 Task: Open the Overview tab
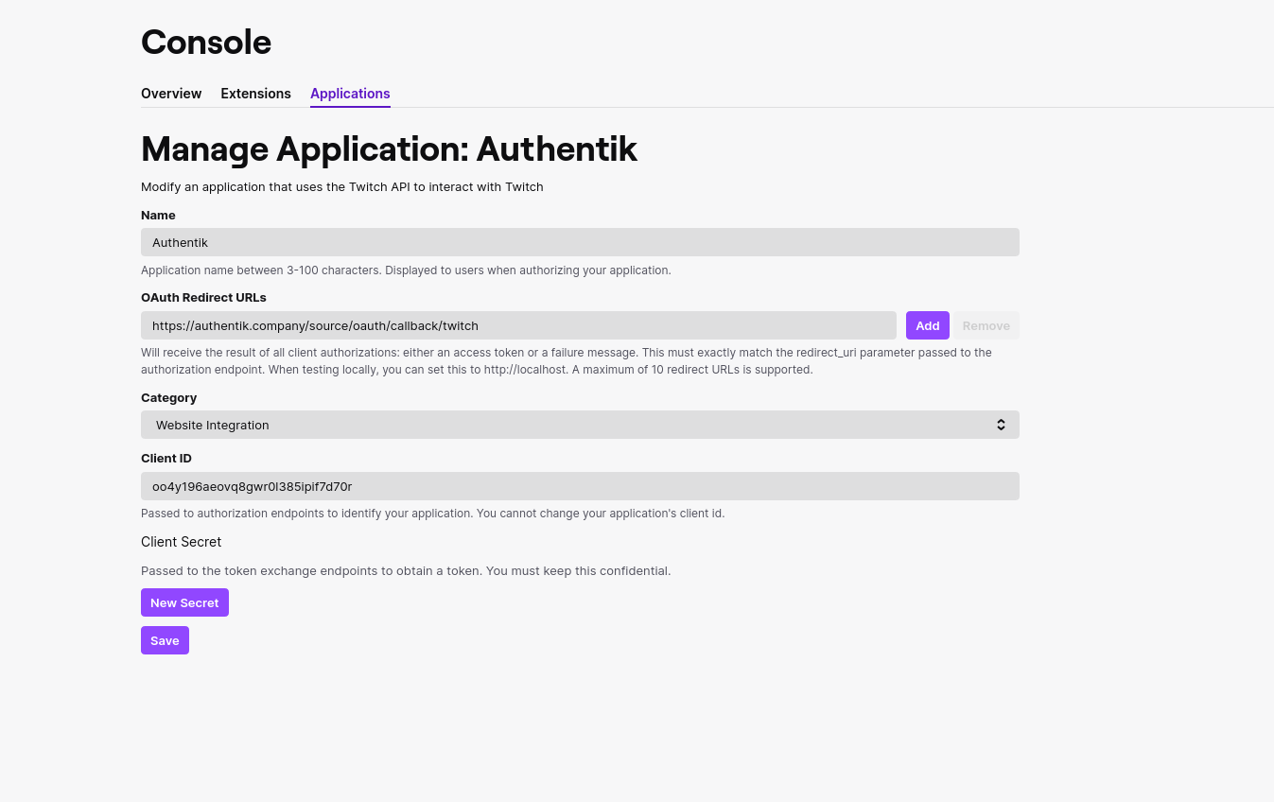[x=171, y=94]
